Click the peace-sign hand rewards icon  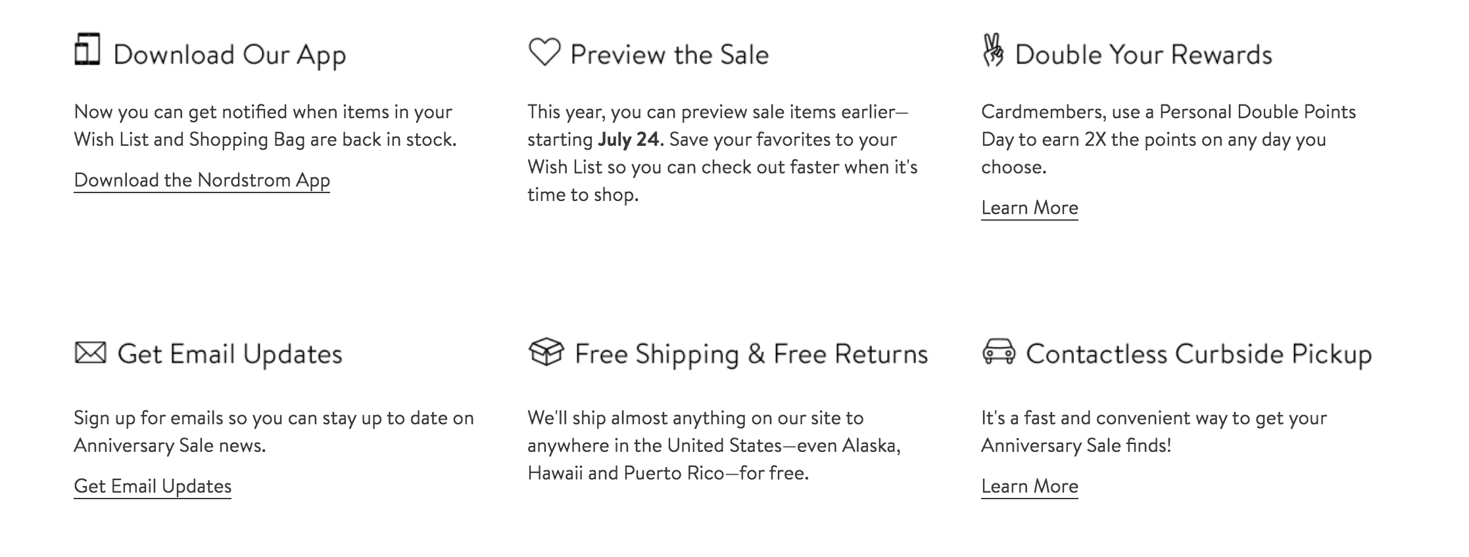click(993, 51)
